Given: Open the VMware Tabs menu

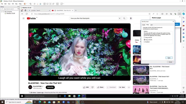Looking at the screenshot, I should pyautogui.click(x=16, y=4).
